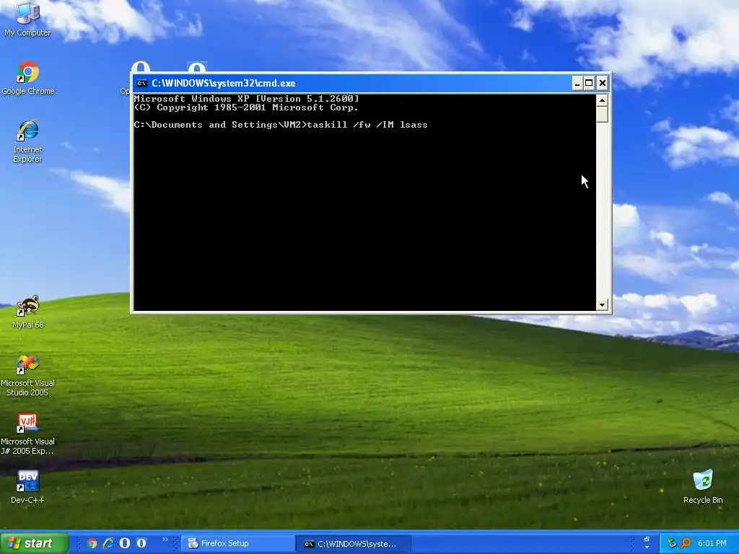This screenshot has width=739, height=554.
Task: Launch Chrome from the Quick Launch bar
Action: [x=92, y=543]
